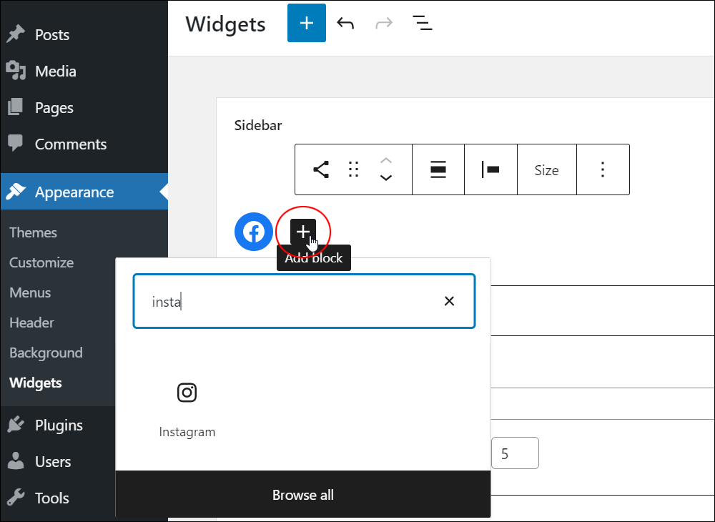Open Header submenu link

click(31, 322)
